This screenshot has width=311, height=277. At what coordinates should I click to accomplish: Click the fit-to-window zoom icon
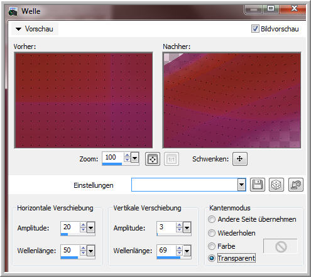pyautogui.click(x=153, y=159)
